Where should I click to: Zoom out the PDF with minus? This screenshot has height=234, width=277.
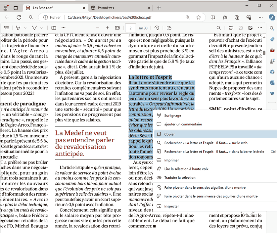click(98, 28)
